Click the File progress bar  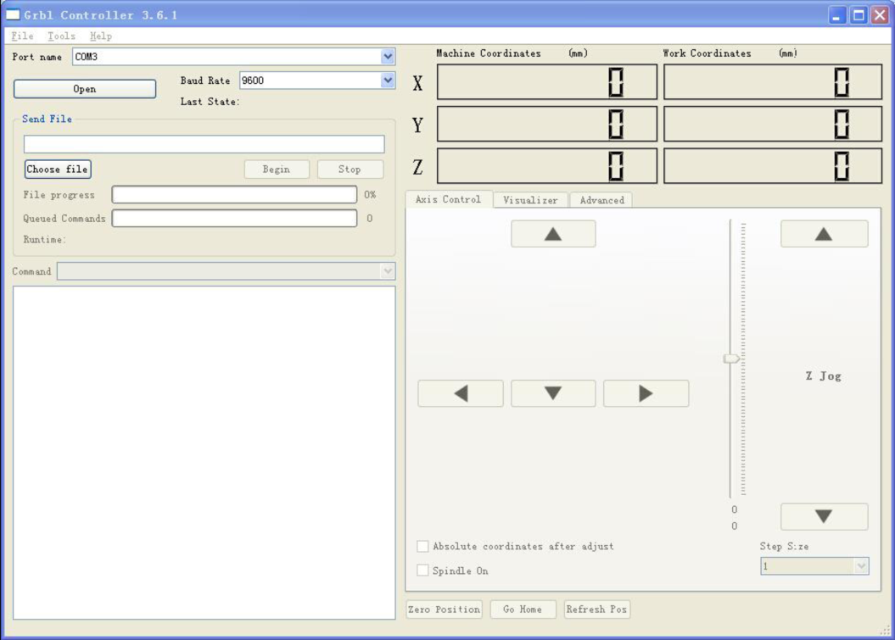235,194
